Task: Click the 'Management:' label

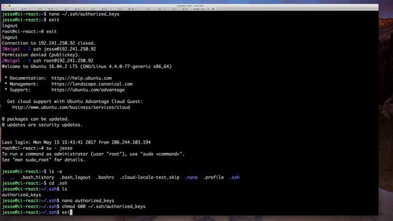Action: 24,84
